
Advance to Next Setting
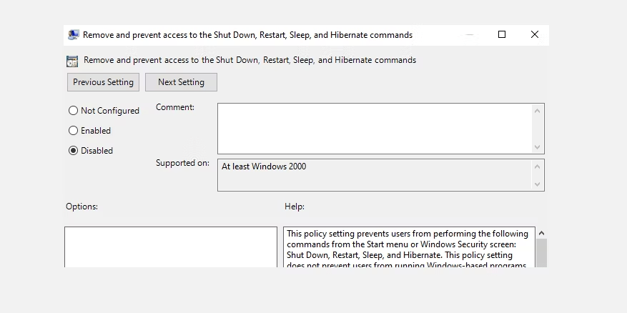click(x=181, y=82)
